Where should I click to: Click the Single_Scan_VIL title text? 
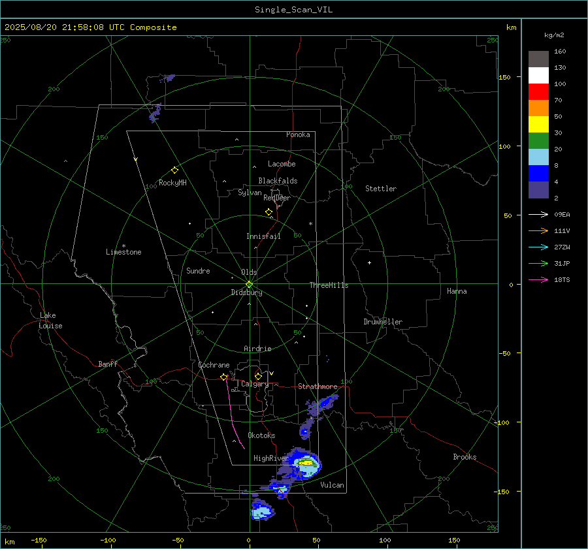pos(293,10)
